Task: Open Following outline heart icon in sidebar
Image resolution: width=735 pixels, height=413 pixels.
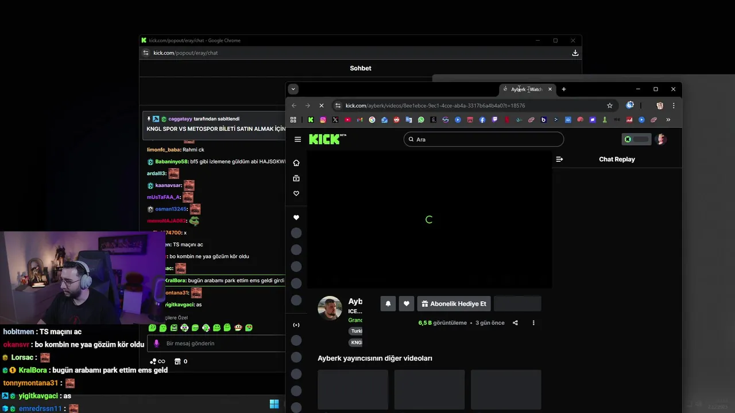Action: point(296,193)
